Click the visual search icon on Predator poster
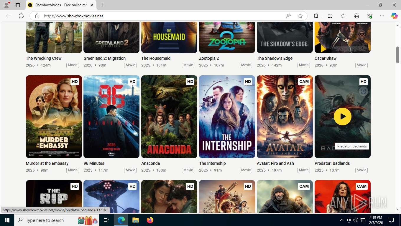The height and width of the screenshot is (226, 401). 363,91
